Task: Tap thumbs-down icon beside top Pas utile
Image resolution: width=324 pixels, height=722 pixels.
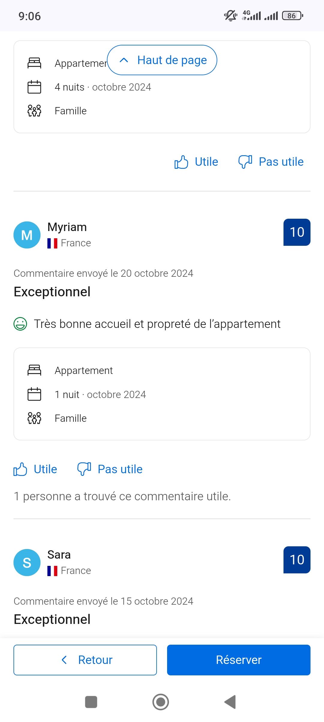Action: coord(245,162)
